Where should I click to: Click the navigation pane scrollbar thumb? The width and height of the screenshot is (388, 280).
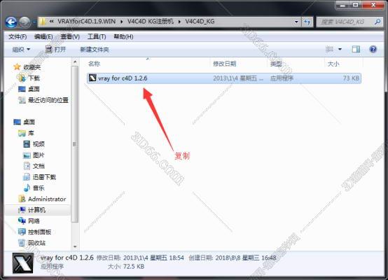(x=75, y=144)
